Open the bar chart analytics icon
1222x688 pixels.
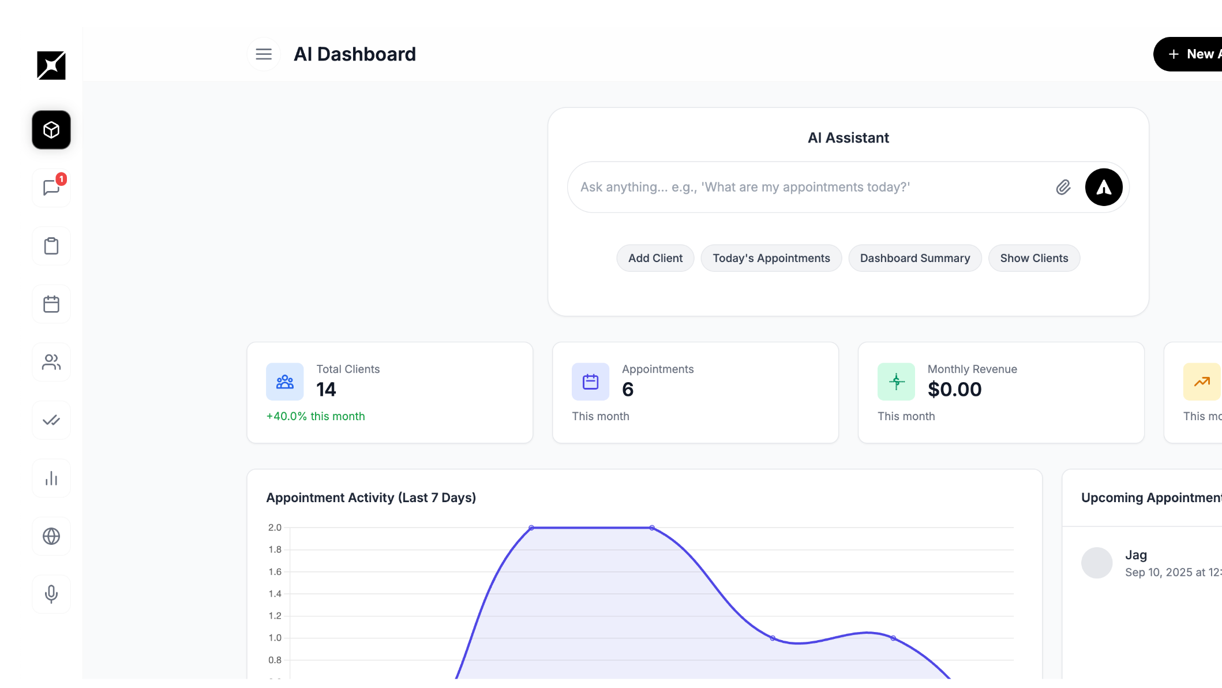(51, 478)
